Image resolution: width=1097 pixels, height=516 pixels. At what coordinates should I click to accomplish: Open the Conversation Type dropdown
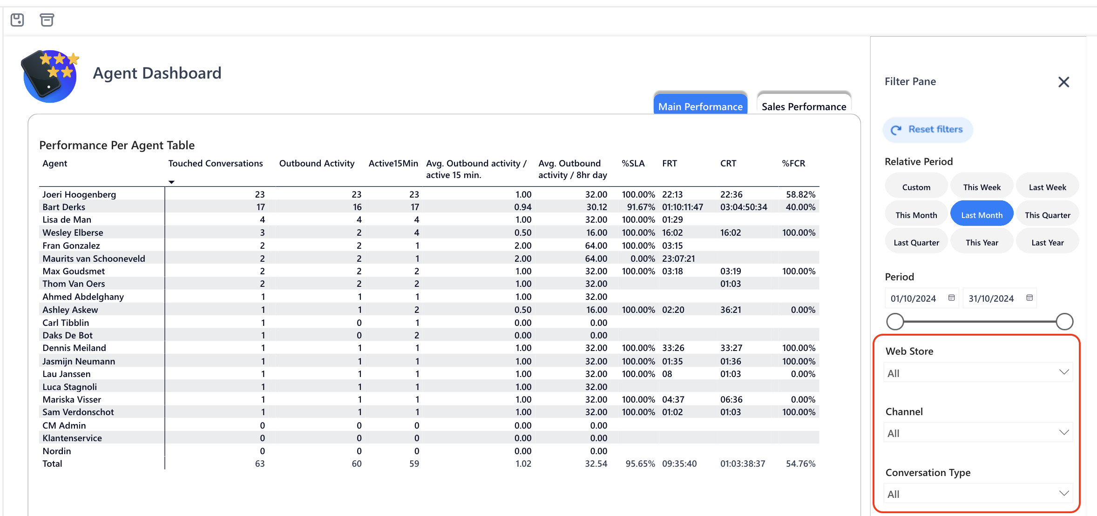978,494
